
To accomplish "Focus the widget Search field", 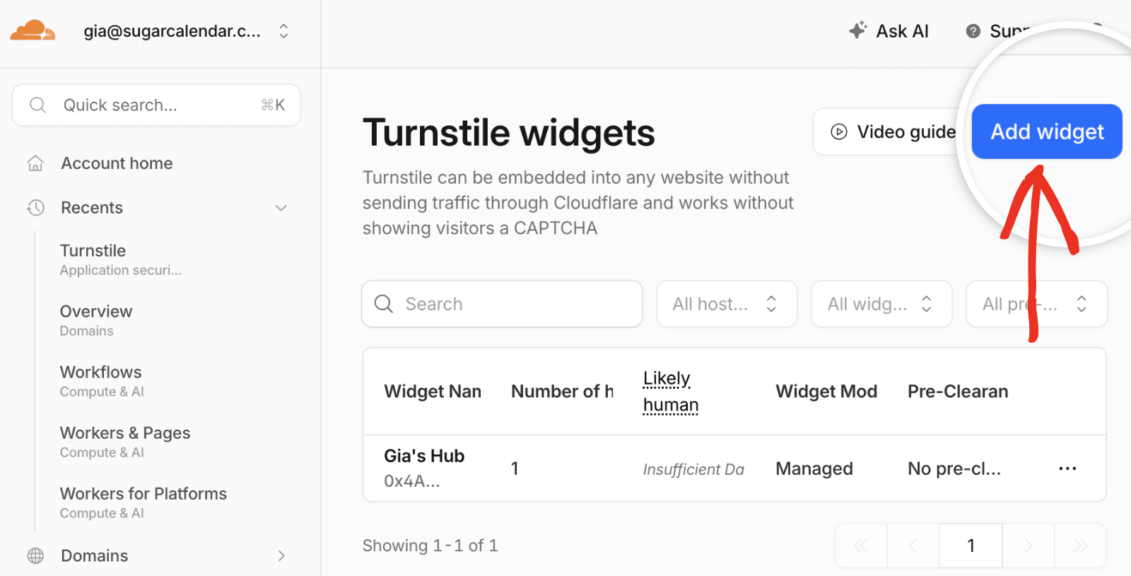I will [x=502, y=304].
